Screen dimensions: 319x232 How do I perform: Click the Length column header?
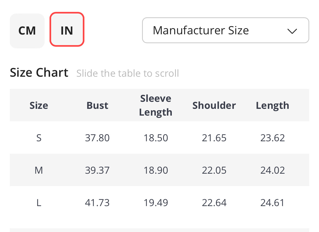272,105
